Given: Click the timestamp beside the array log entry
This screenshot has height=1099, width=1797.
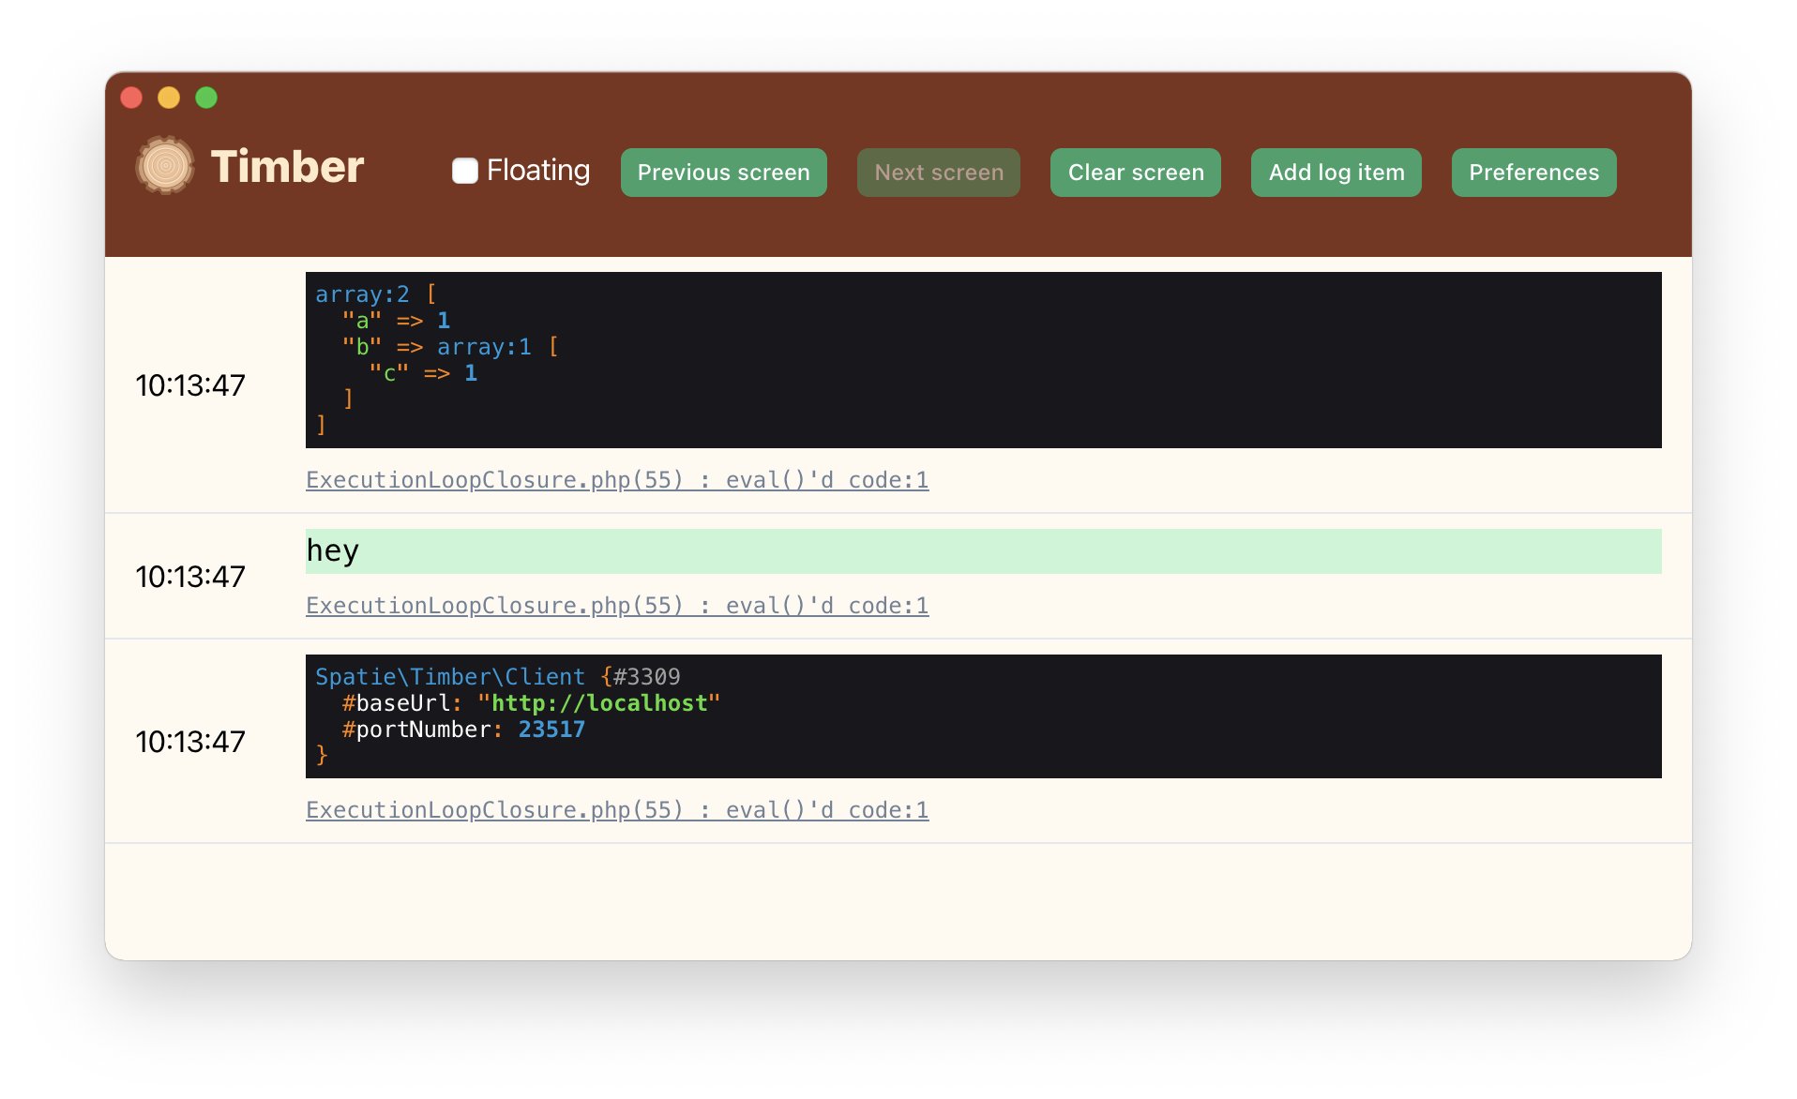Looking at the screenshot, I should pos(190,385).
